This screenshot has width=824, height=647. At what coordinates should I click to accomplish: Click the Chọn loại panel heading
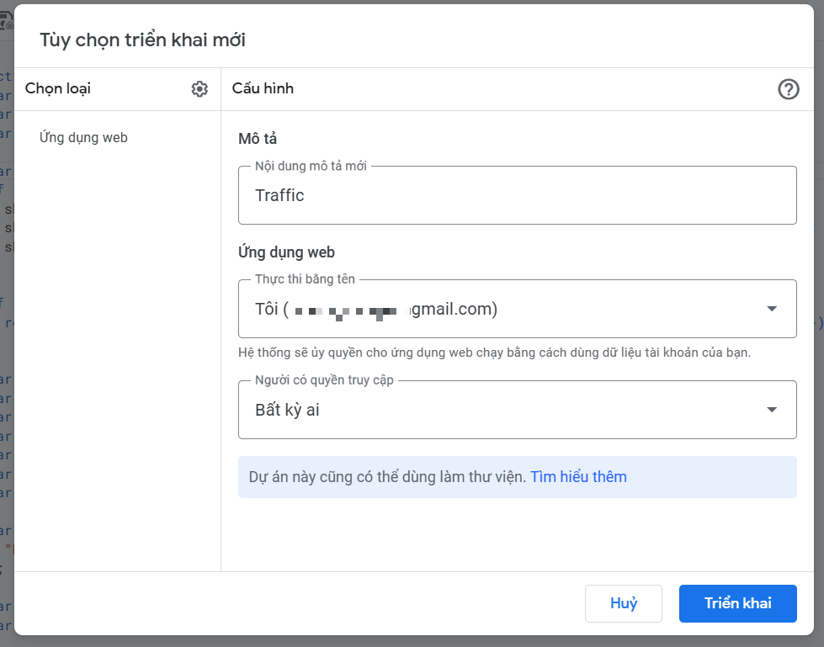tap(58, 88)
